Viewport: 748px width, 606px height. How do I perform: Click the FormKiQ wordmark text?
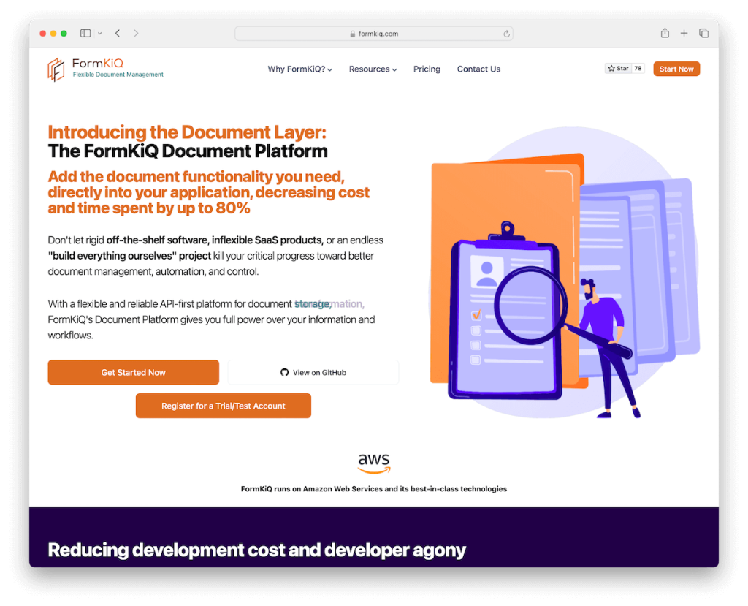click(97, 63)
